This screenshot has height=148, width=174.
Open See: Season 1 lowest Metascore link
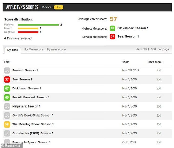(128, 36)
